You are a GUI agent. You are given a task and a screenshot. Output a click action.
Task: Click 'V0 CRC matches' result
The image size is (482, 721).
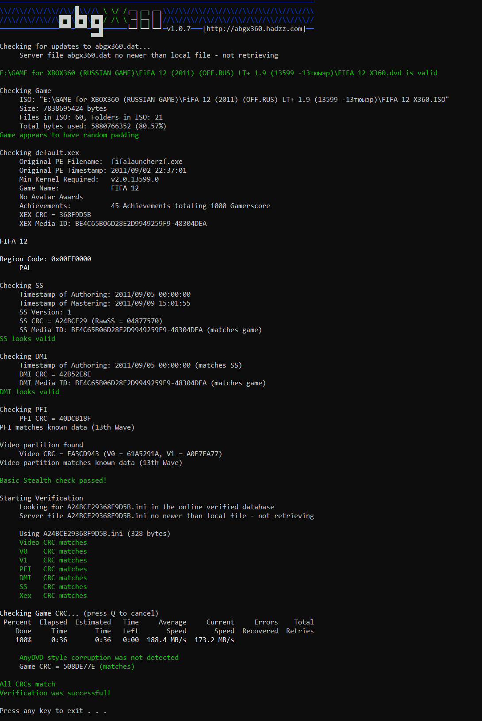click(53, 551)
